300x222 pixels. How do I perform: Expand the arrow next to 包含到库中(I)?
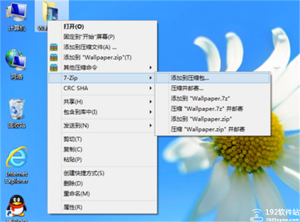pos(151,112)
